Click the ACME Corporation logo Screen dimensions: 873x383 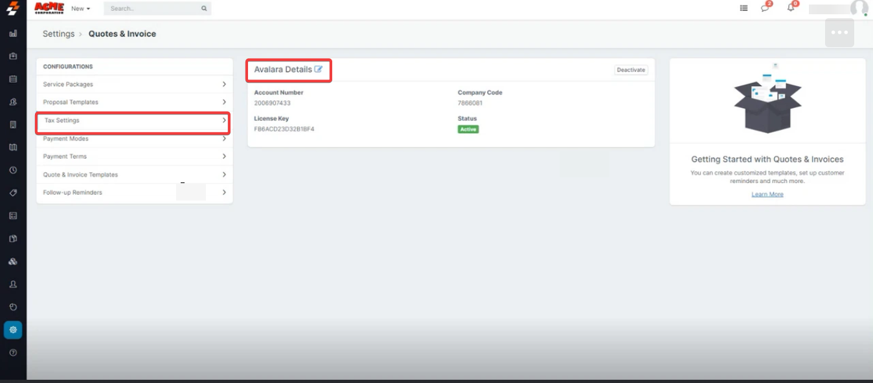coord(49,8)
